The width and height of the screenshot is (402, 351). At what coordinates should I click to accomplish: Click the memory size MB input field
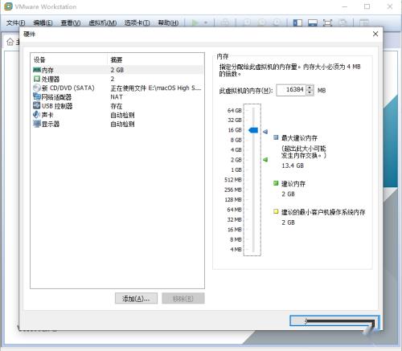click(291, 90)
